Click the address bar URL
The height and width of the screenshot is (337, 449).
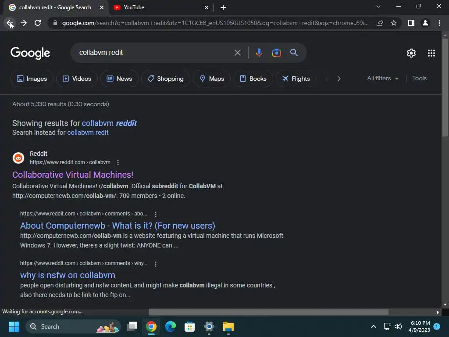215,23
